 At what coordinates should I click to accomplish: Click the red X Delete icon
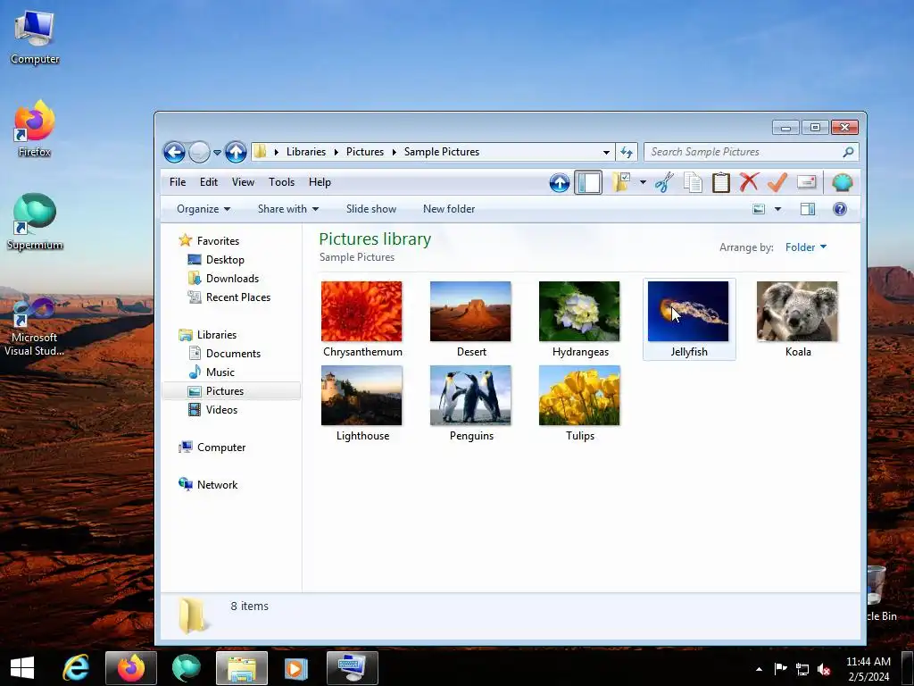pyautogui.click(x=749, y=182)
